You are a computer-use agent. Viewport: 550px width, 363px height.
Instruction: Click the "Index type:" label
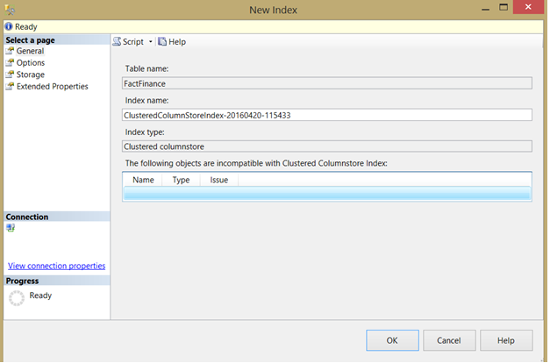(145, 132)
